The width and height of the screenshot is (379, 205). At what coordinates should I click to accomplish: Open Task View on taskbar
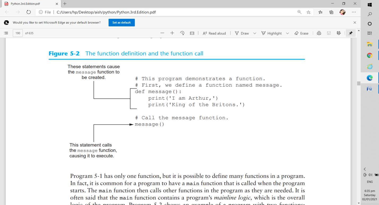pos(370,33)
